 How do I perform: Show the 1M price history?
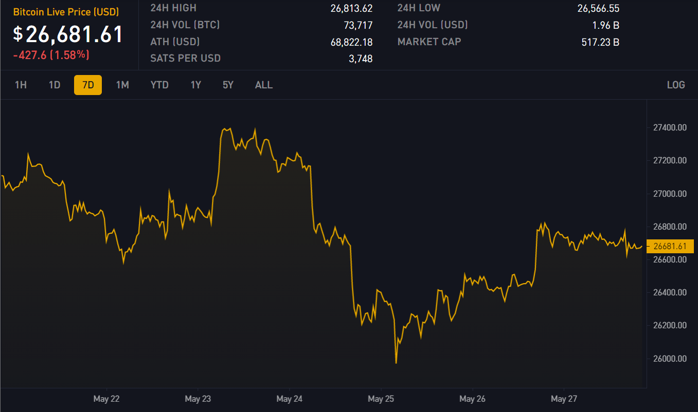[122, 85]
